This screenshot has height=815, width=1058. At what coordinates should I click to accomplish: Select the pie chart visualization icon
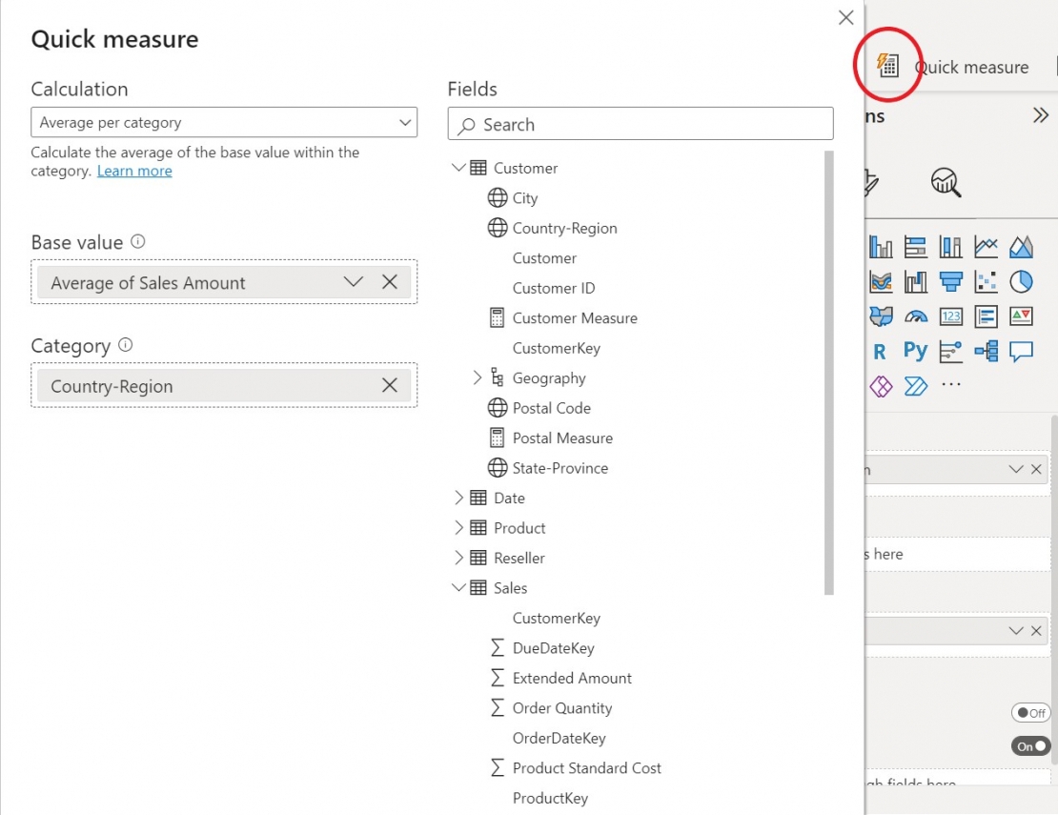(1022, 281)
